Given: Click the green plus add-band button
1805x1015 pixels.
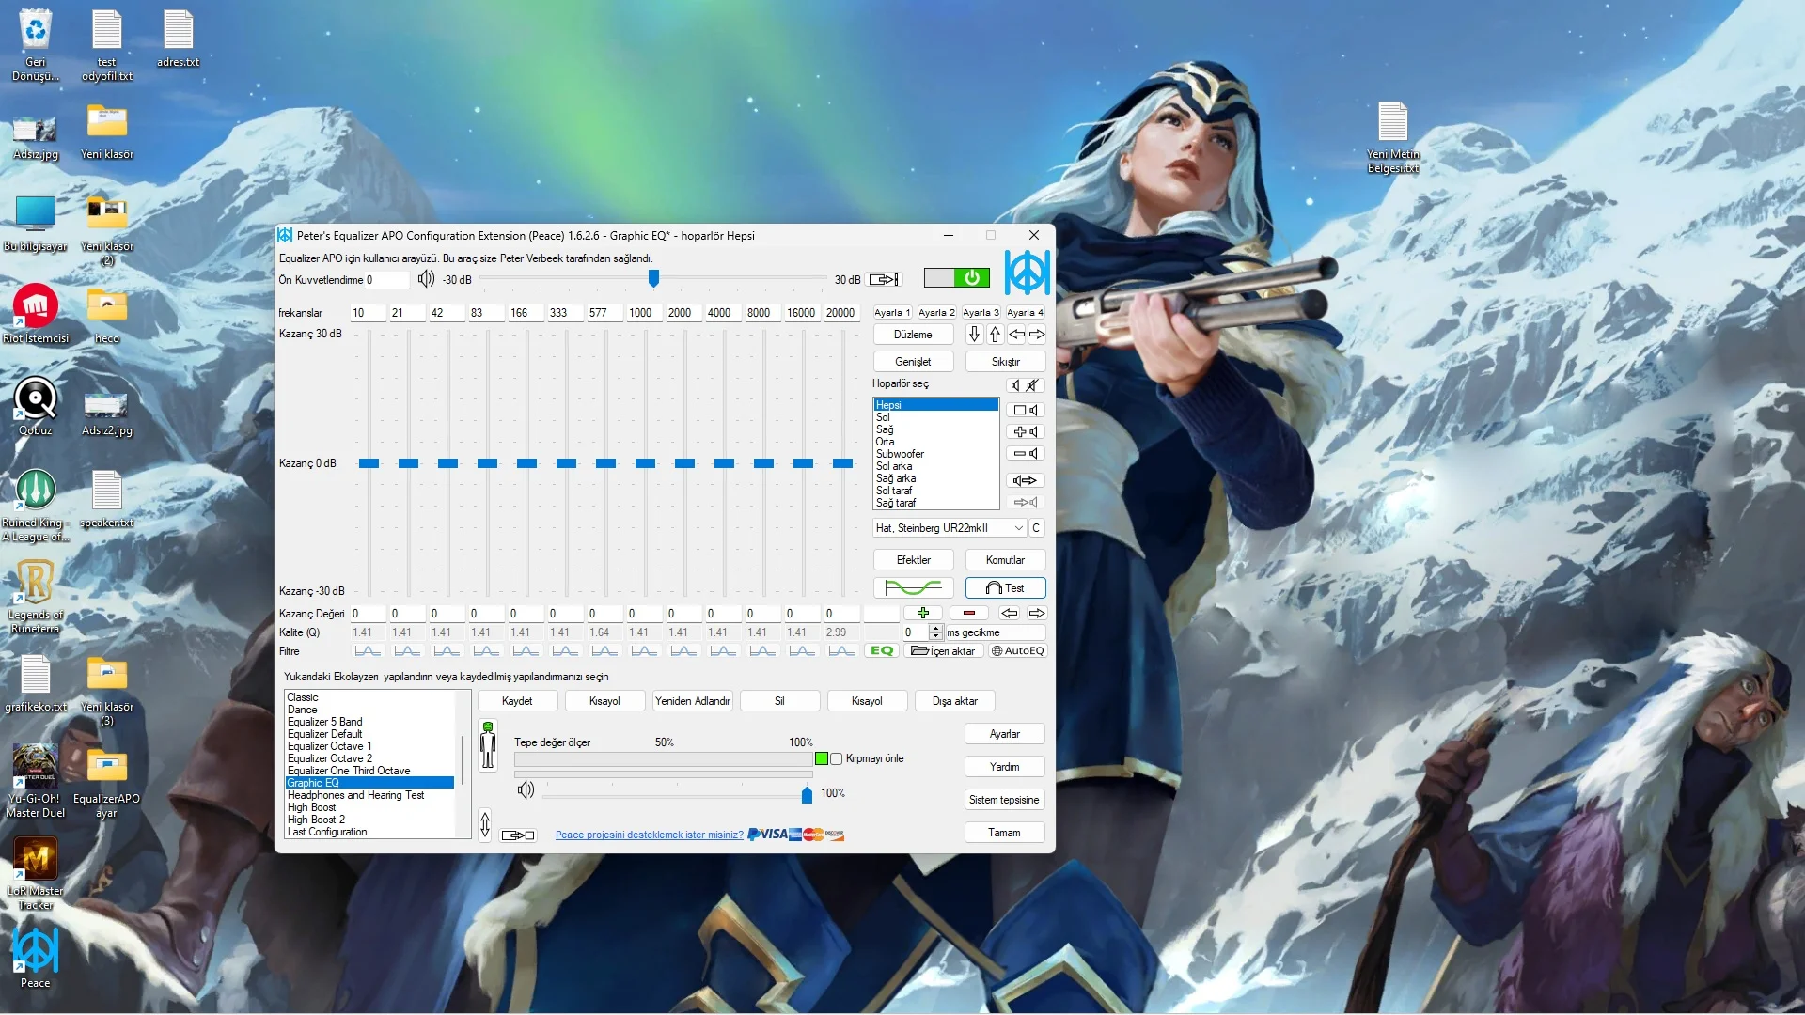Looking at the screenshot, I should (923, 614).
